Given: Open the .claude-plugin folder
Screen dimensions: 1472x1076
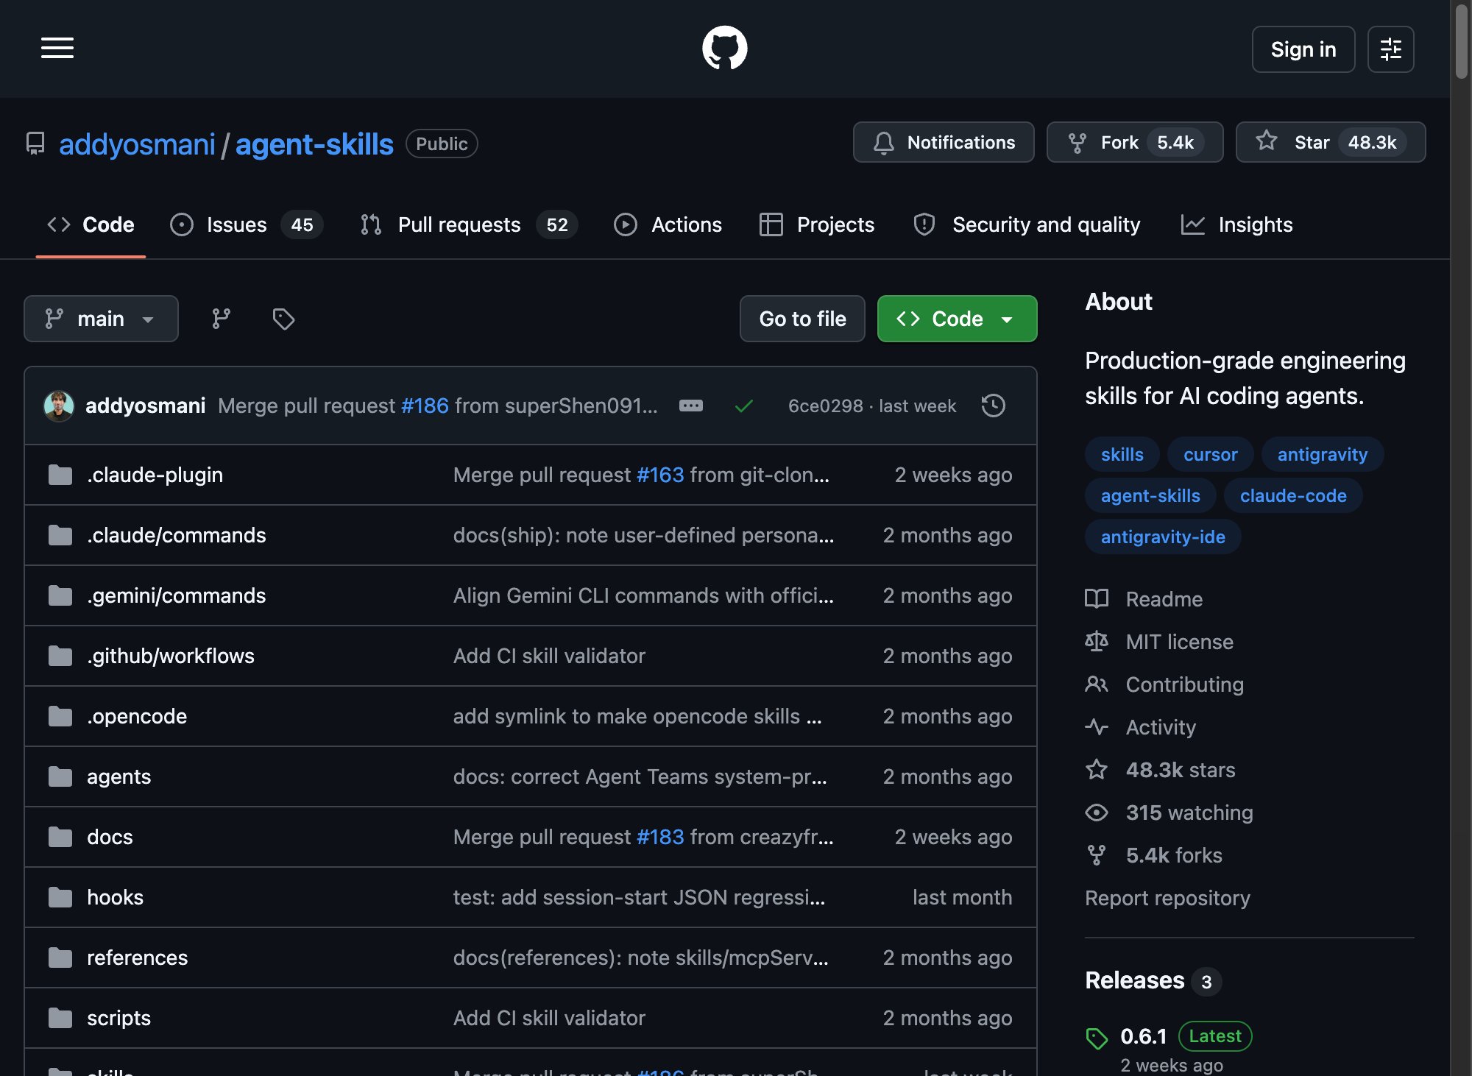Looking at the screenshot, I should pyautogui.click(x=155, y=475).
